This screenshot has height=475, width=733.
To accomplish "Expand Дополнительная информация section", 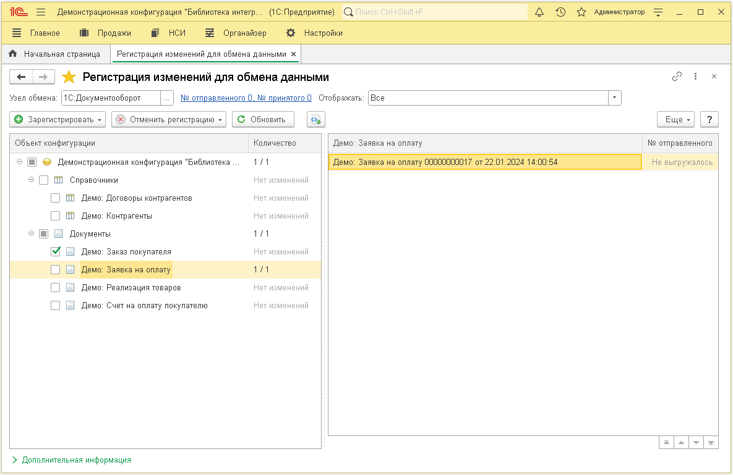I will 71,460.
